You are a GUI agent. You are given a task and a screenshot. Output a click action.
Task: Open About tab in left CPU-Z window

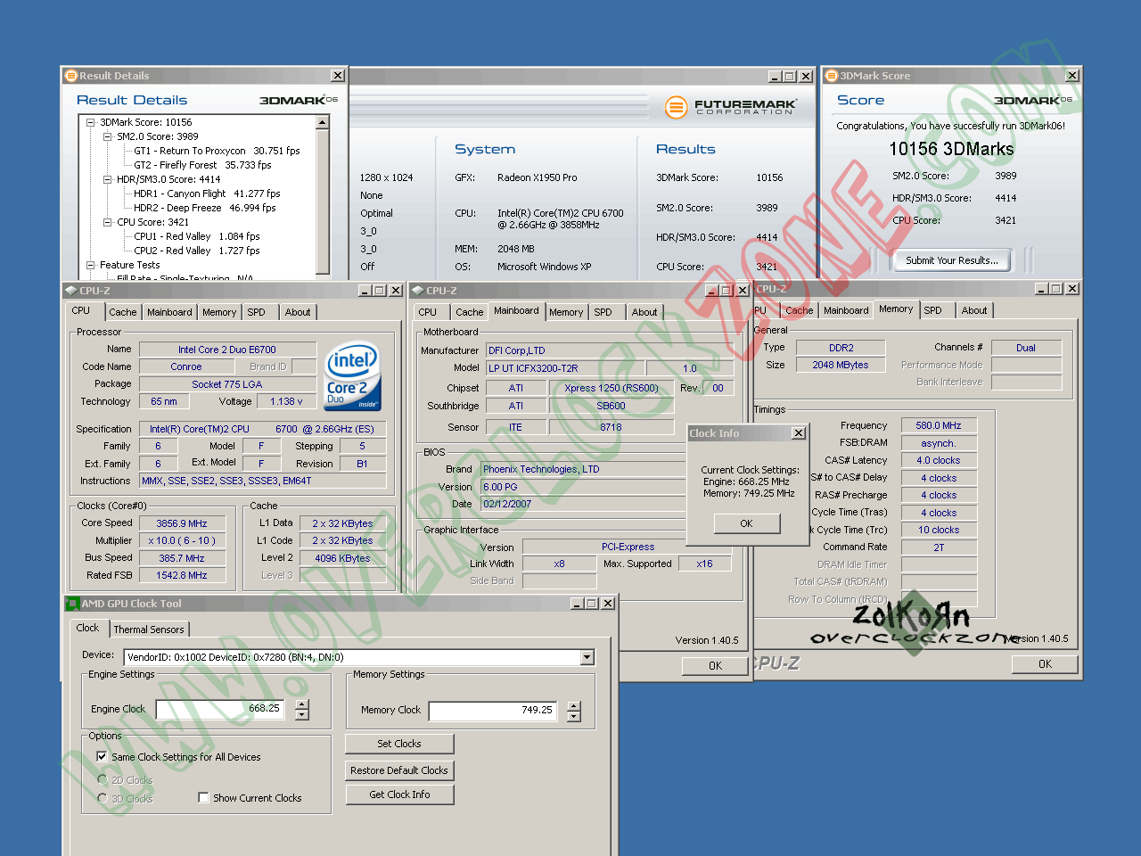coord(298,312)
